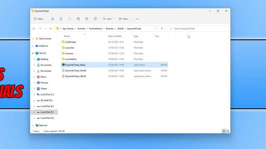Expand the Desktop tree node
Screen dimensions: 266x149
[34, 59]
